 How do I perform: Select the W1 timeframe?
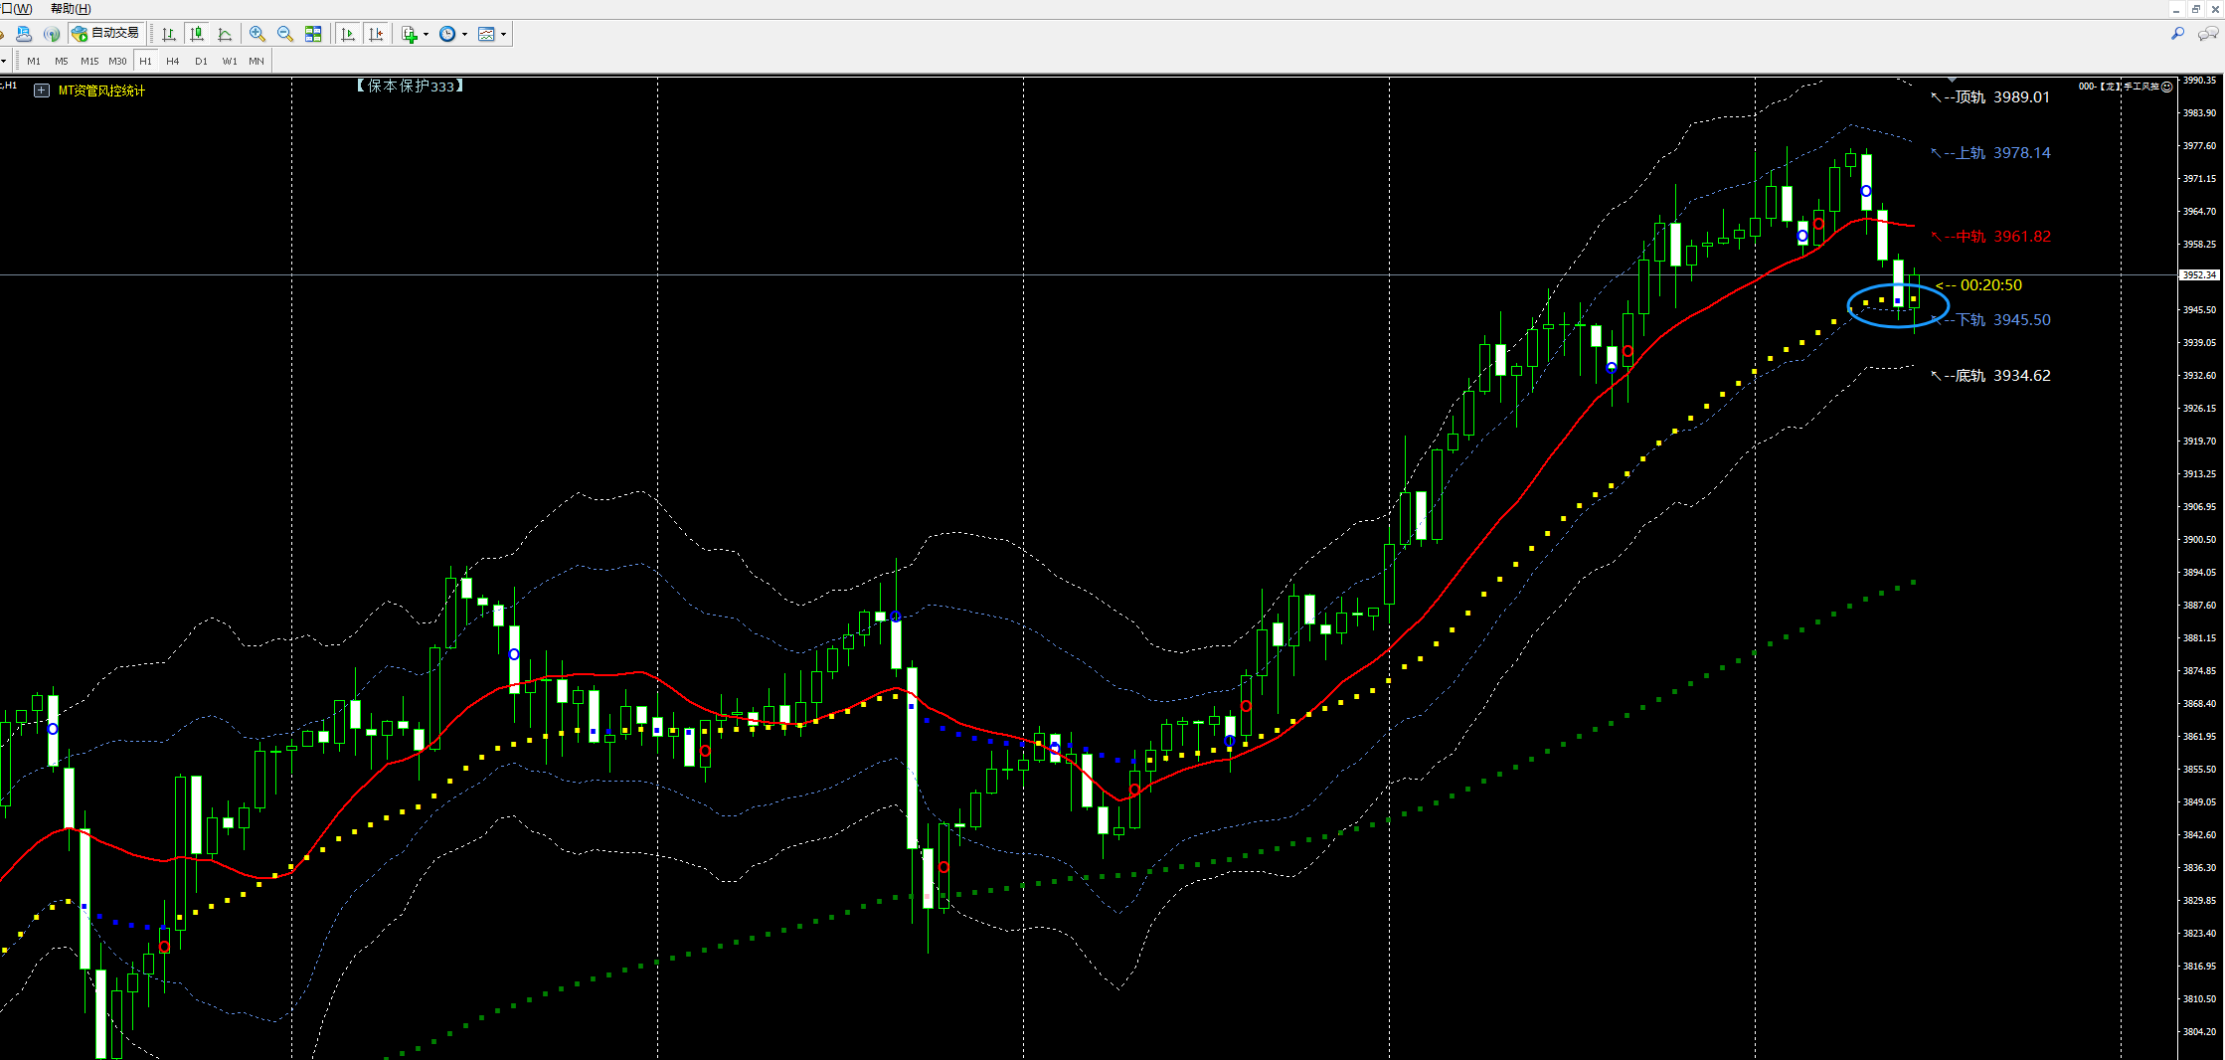[x=230, y=61]
